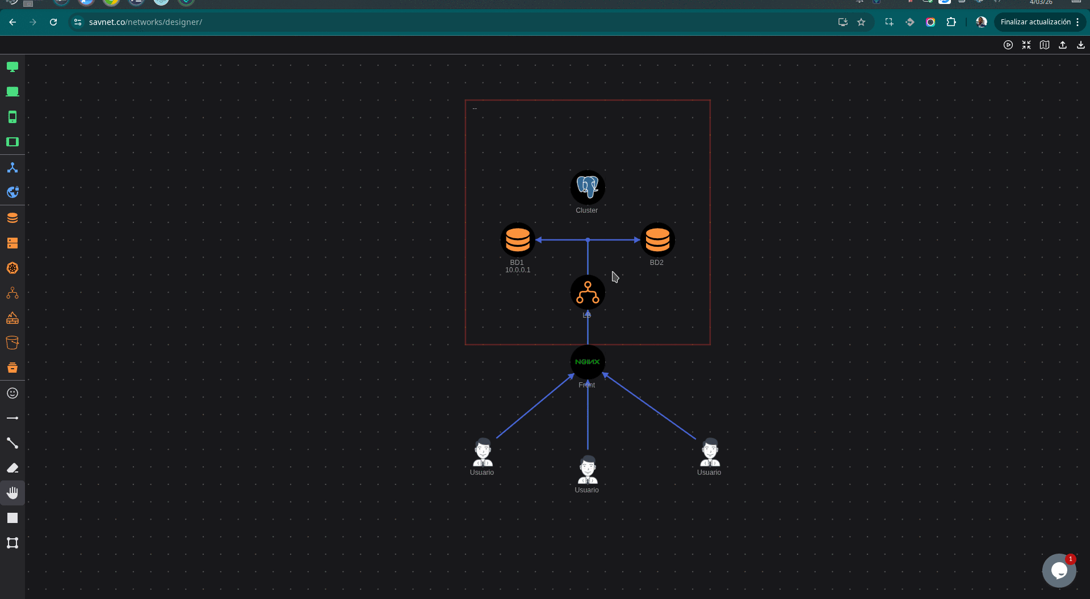Open the chat widget with notification badge

coord(1058,570)
